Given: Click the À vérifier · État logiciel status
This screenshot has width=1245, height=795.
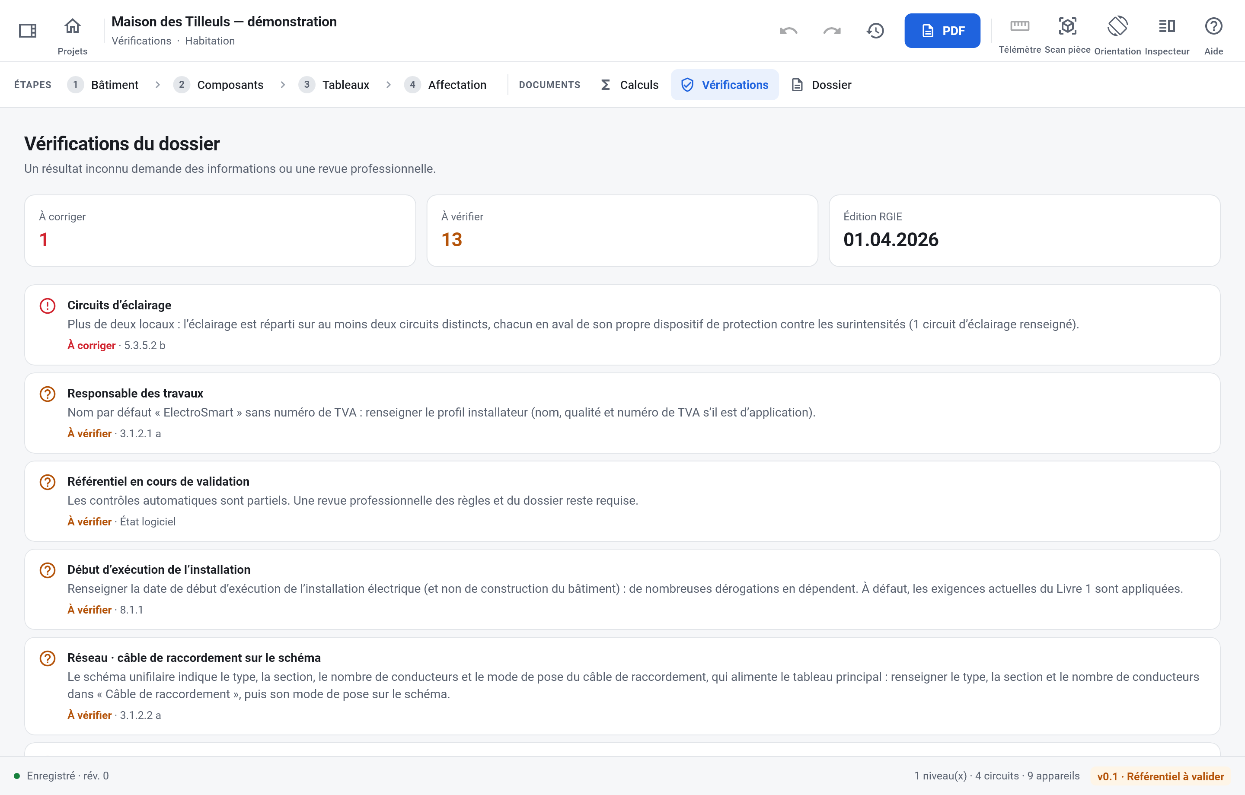Looking at the screenshot, I should 121,522.
